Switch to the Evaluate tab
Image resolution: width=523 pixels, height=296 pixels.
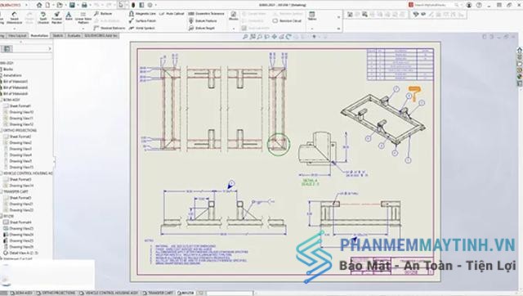click(x=74, y=36)
